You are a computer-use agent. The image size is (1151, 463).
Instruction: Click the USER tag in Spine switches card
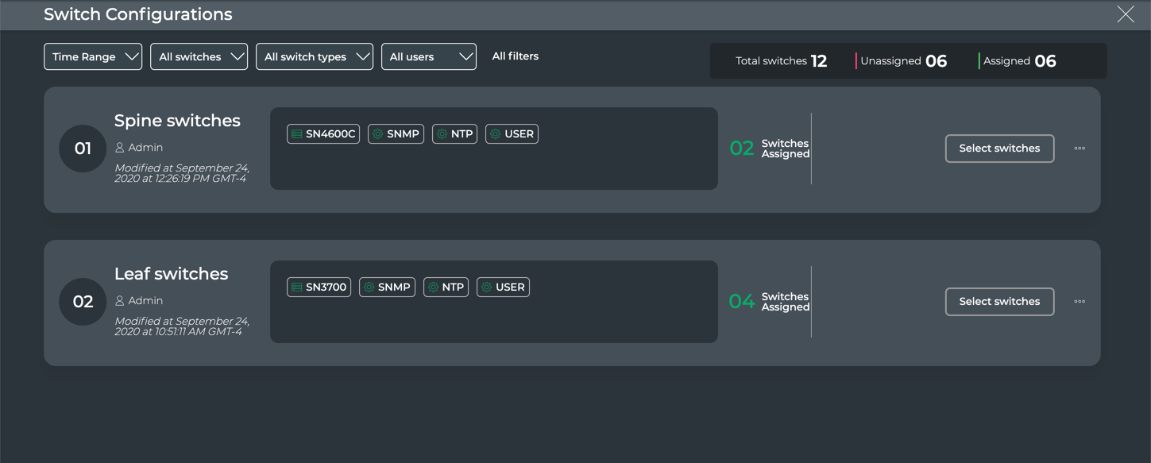click(512, 134)
